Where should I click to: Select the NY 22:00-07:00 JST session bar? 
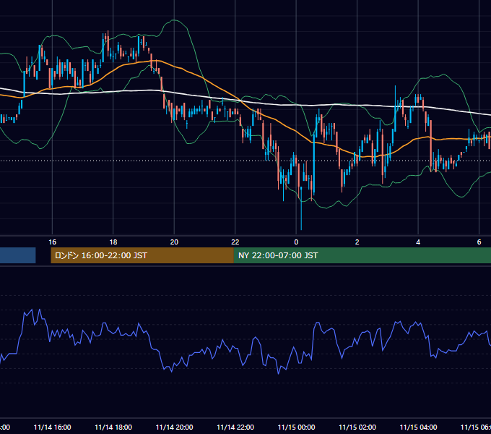362,255
